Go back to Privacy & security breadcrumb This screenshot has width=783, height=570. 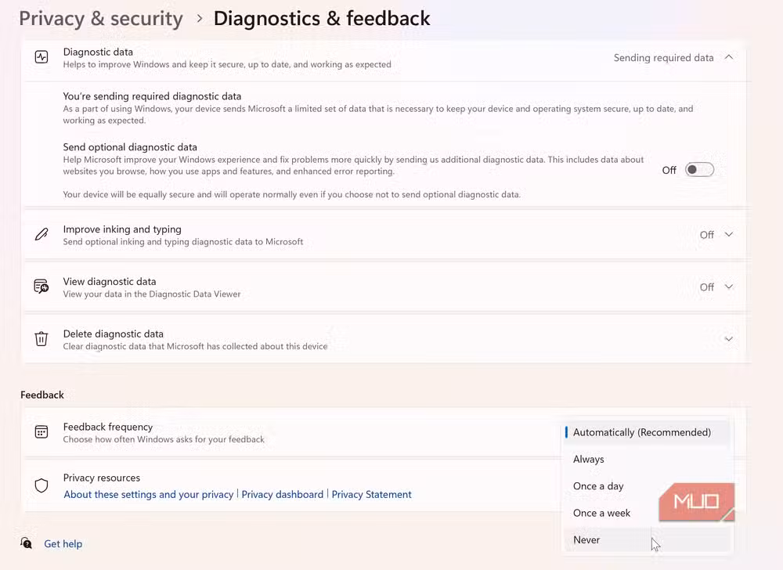tap(101, 19)
